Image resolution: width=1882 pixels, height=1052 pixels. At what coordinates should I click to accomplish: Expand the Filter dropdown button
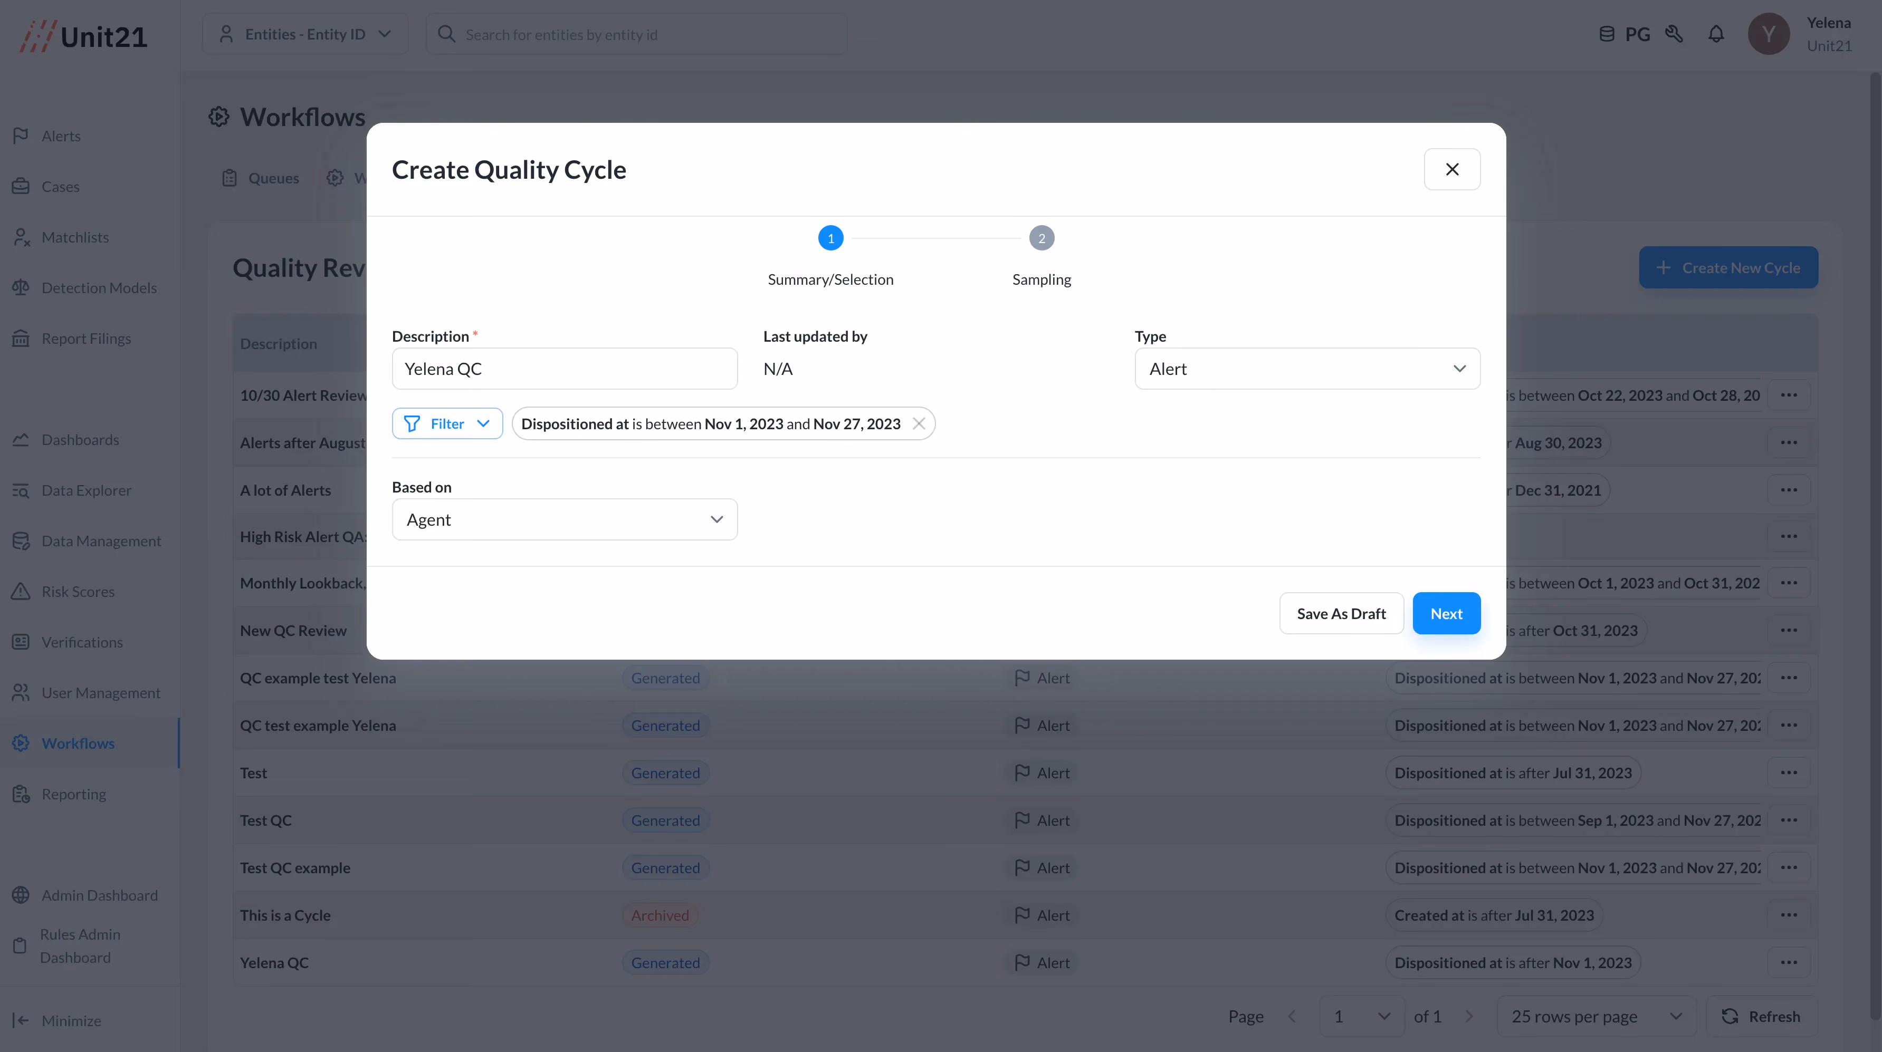click(447, 423)
